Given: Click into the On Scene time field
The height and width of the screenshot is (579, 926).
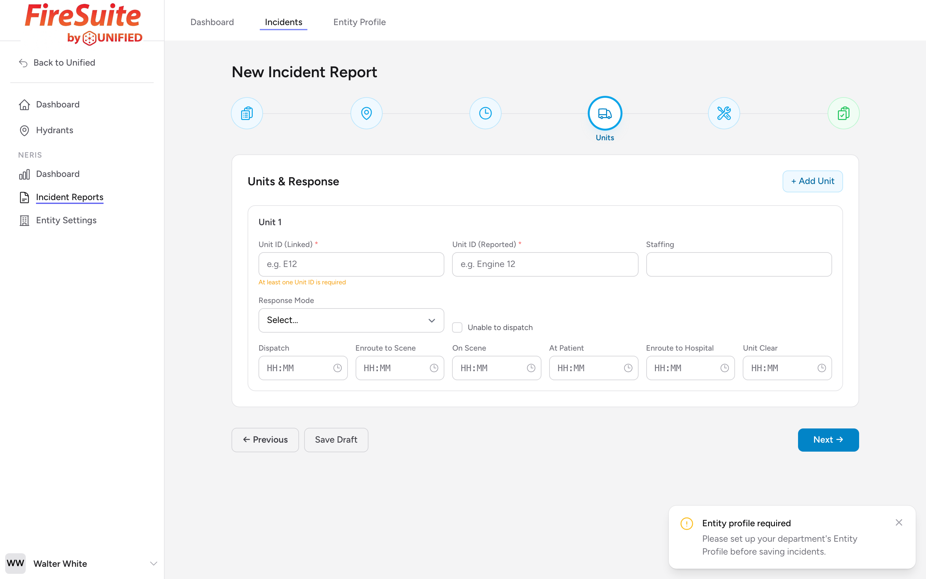Looking at the screenshot, I should point(496,368).
